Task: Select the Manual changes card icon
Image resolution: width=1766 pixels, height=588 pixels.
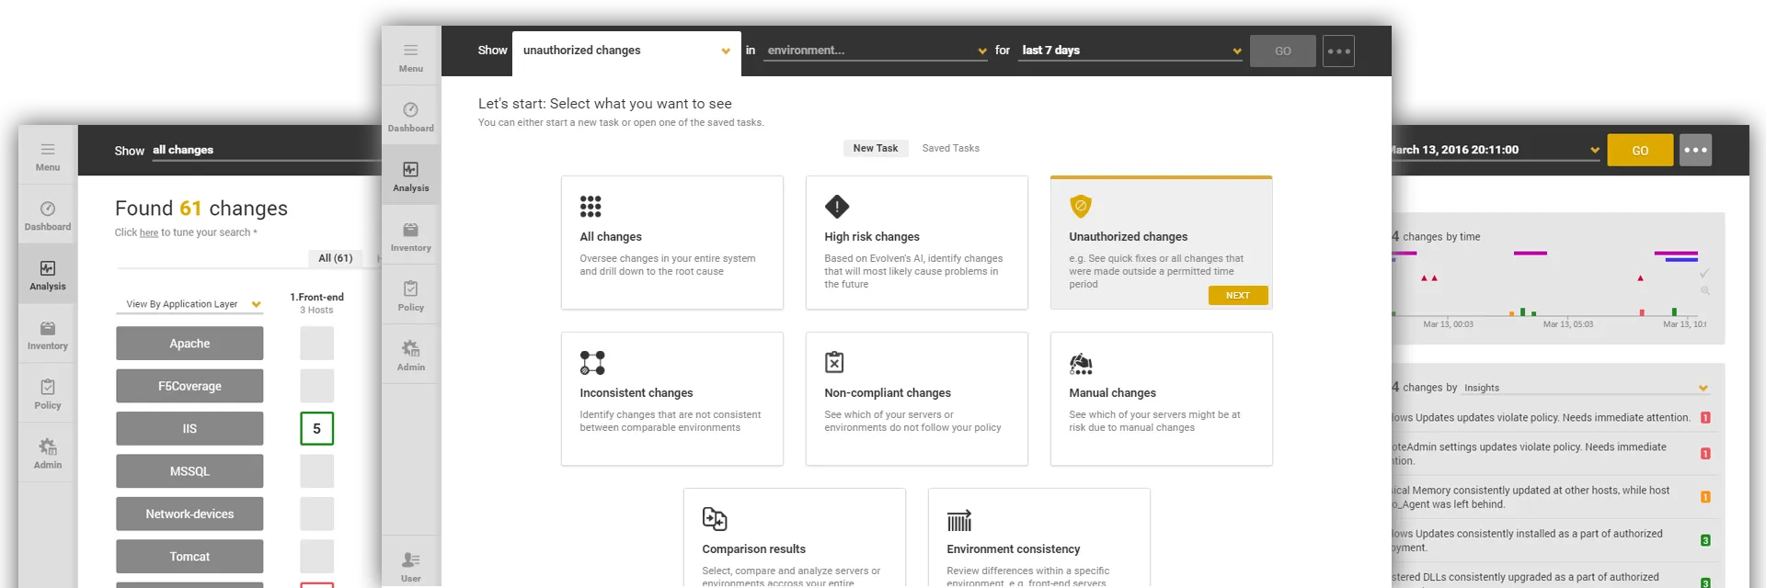Action: pos(1081,365)
